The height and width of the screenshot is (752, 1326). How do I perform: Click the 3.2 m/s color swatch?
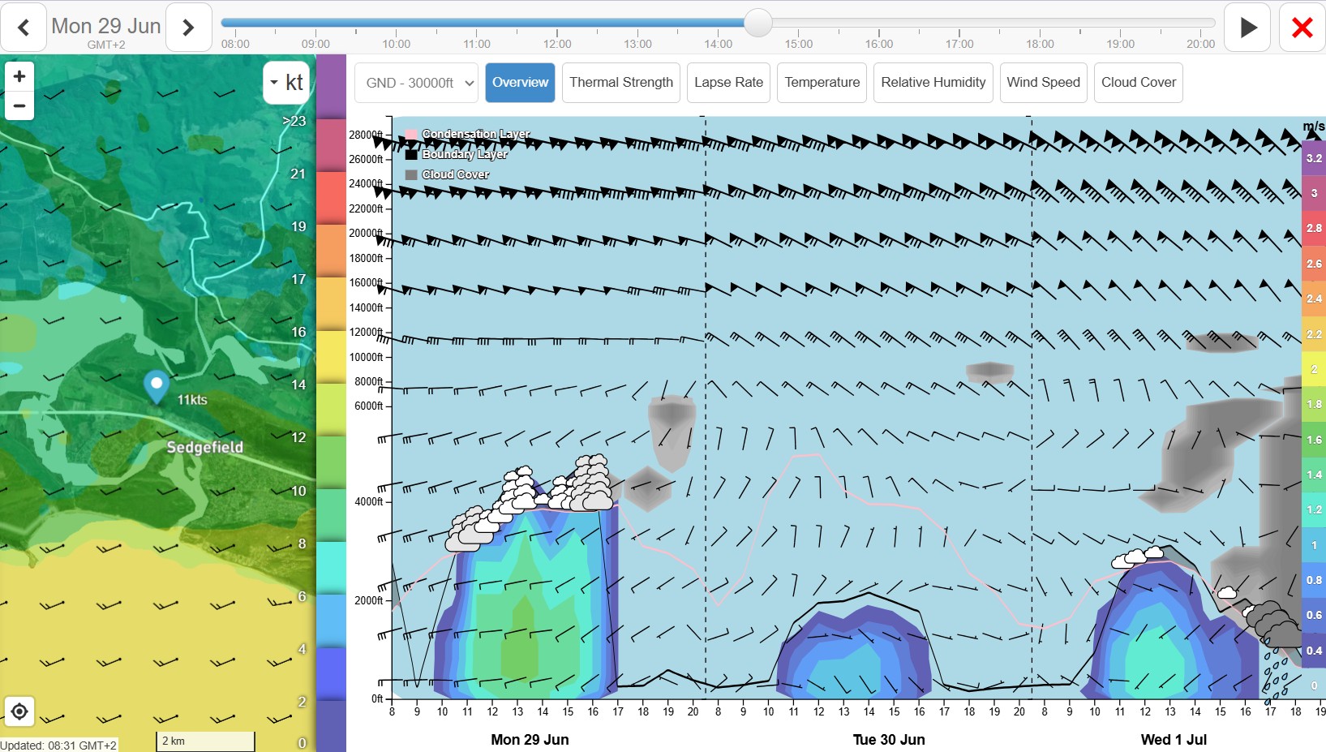coord(1314,158)
